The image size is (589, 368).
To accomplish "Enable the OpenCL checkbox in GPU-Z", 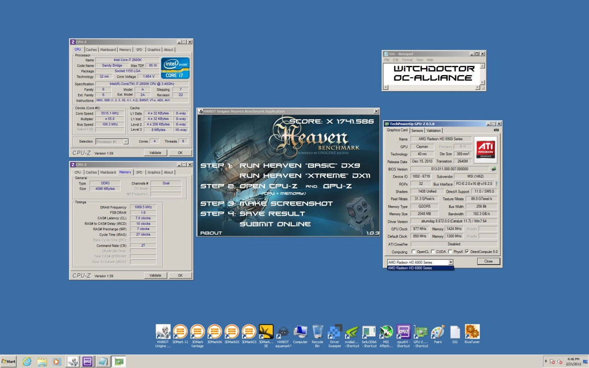I will pos(414,252).
